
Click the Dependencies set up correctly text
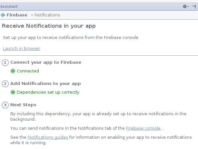point(48,92)
